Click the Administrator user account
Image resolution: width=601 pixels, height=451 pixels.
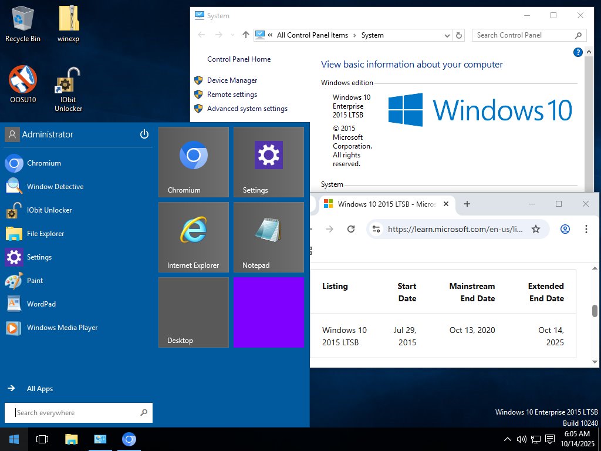39,134
